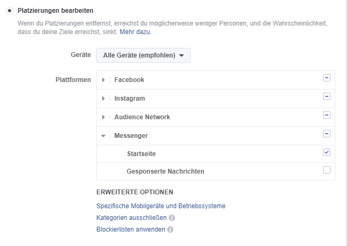Enable Gesponserte Nachrichten checkbox
347x246 pixels.
click(327, 170)
